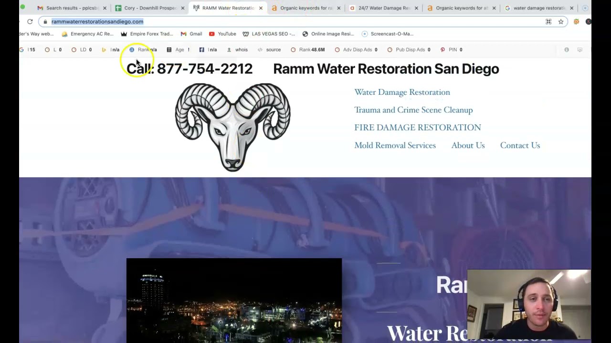Image resolution: width=611 pixels, height=343 pixels.
Task: Switch to Cory - Downhill Prospect tab
Action: click(150, 8)
